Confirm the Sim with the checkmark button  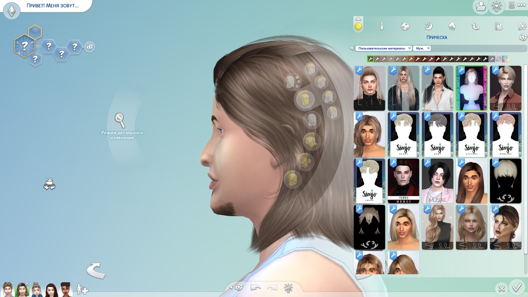coord(516,288)
